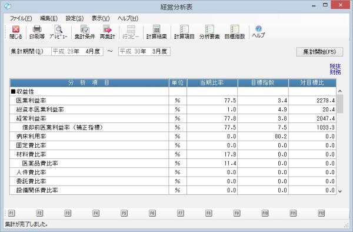Maximize the 経営分析表 window

[x=325, y=5]
